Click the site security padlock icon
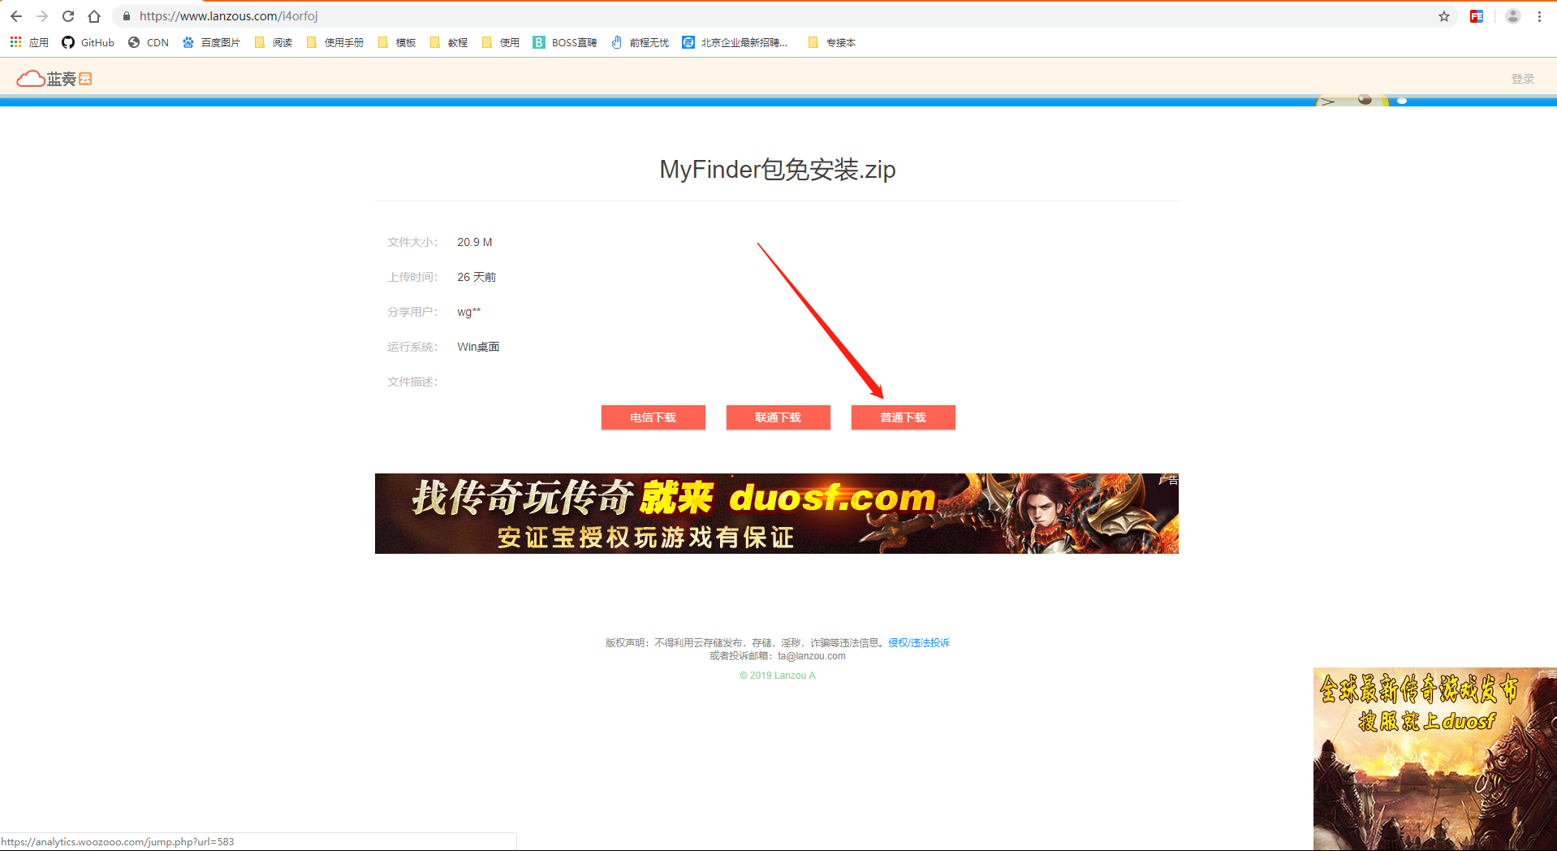 point(126,16)
